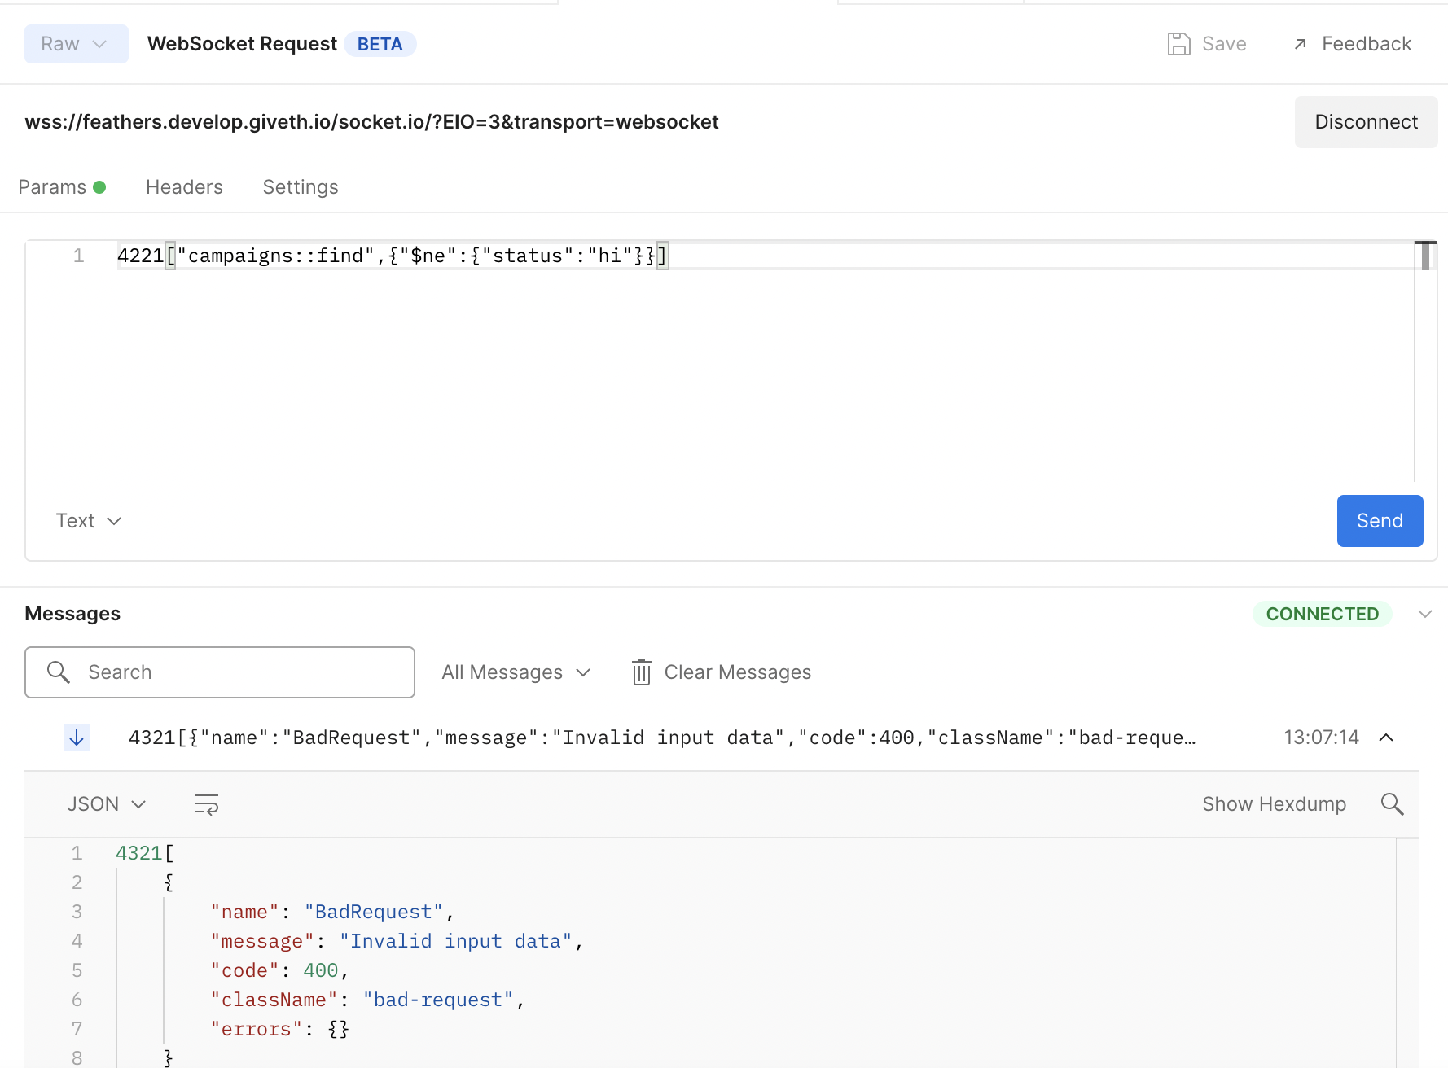Switch to the Headers tab

[184, 187]
